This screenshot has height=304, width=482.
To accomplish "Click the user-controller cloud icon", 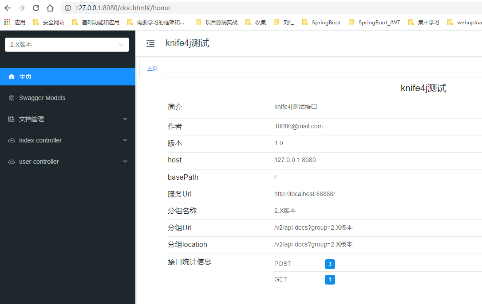I will [12, 162].
